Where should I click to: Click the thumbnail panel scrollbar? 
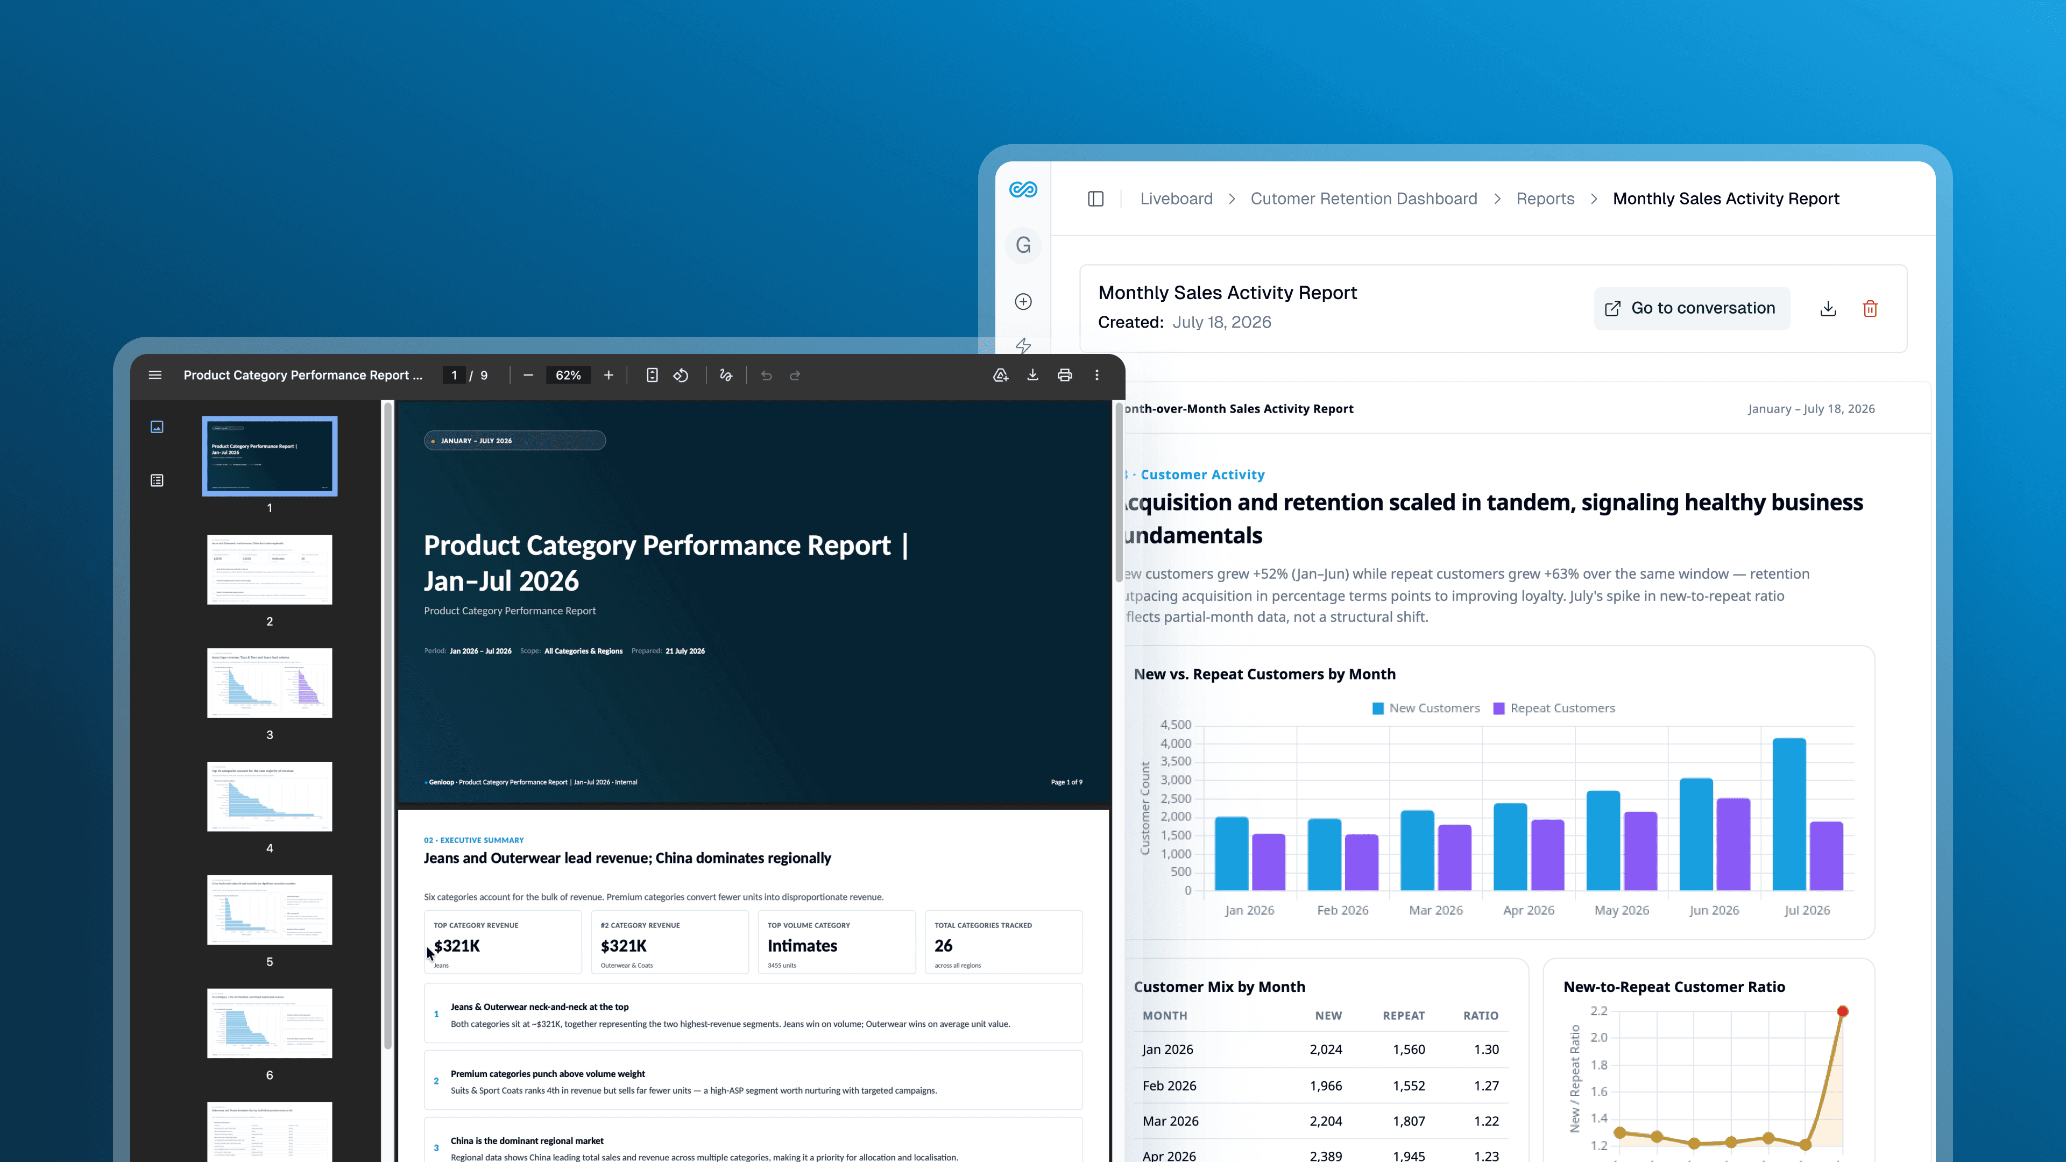tap(387, 725)
